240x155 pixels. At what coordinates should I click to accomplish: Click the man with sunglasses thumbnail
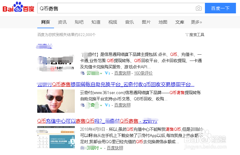pyautogui.click(x=56, y=101)
